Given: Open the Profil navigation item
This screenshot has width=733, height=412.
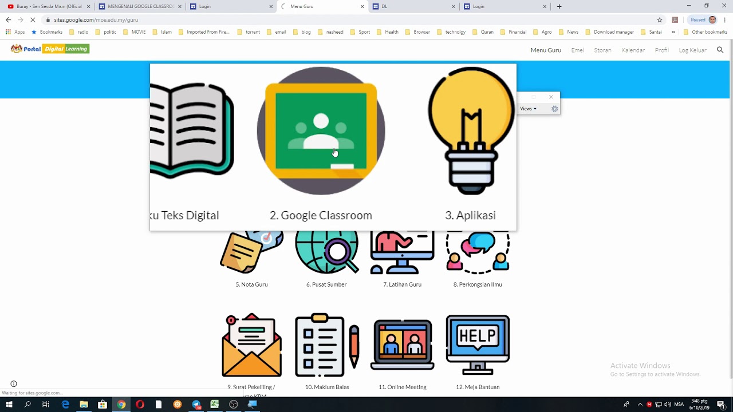Looking at the screenshot, I should point(662,50).
